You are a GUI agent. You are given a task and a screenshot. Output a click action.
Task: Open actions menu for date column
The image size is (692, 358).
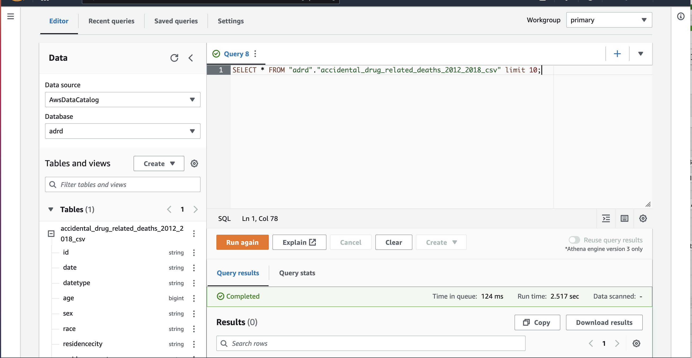(x=194, y=268)
